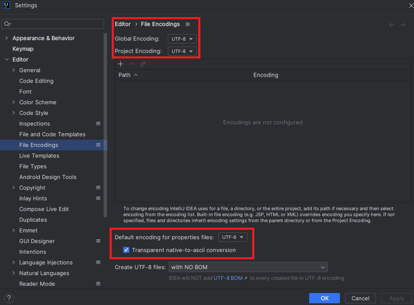Click into the settings search field

[53, 24]
